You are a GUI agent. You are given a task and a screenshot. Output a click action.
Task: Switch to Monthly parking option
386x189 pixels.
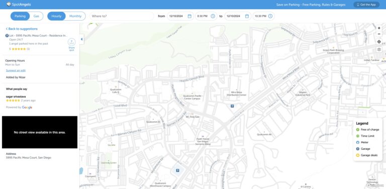75,16
